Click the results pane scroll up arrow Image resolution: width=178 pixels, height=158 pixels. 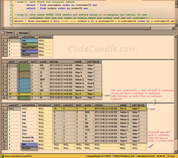coord(176,37)
